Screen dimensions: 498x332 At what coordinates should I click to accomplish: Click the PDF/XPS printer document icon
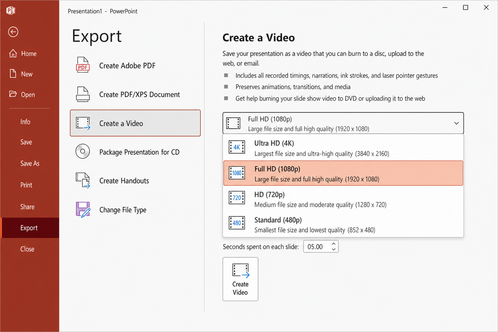point(83,94)
